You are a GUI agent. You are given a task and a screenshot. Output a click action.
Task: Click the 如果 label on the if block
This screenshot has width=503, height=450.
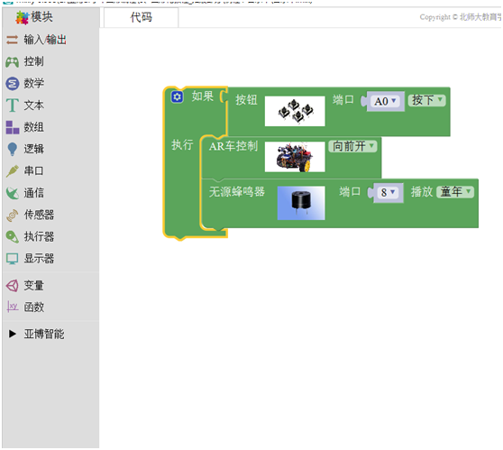(x=203, y=96)
